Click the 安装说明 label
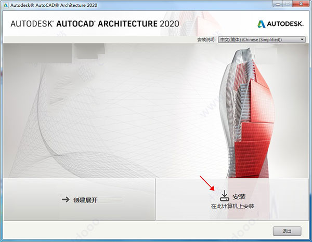This screenshot has width=312, height=242. [207, 39]
